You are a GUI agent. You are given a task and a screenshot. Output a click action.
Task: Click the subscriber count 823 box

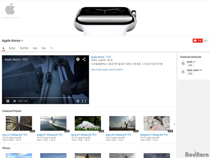coord(205,41)
